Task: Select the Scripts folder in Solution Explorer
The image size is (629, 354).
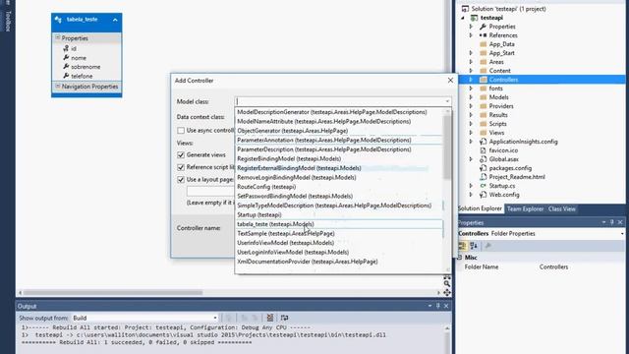Action: click(498, 124)
